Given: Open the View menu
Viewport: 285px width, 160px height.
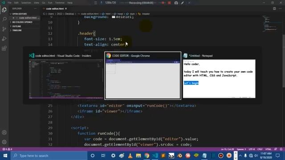Looking at the screenshot, I should [37, 3].
